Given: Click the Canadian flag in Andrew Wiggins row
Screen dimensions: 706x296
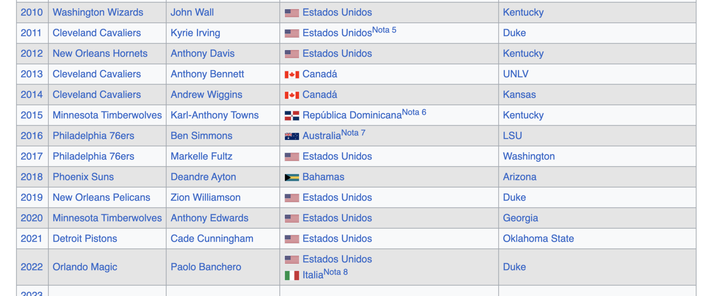Looking at the screenshot, I should click(291, 95).
